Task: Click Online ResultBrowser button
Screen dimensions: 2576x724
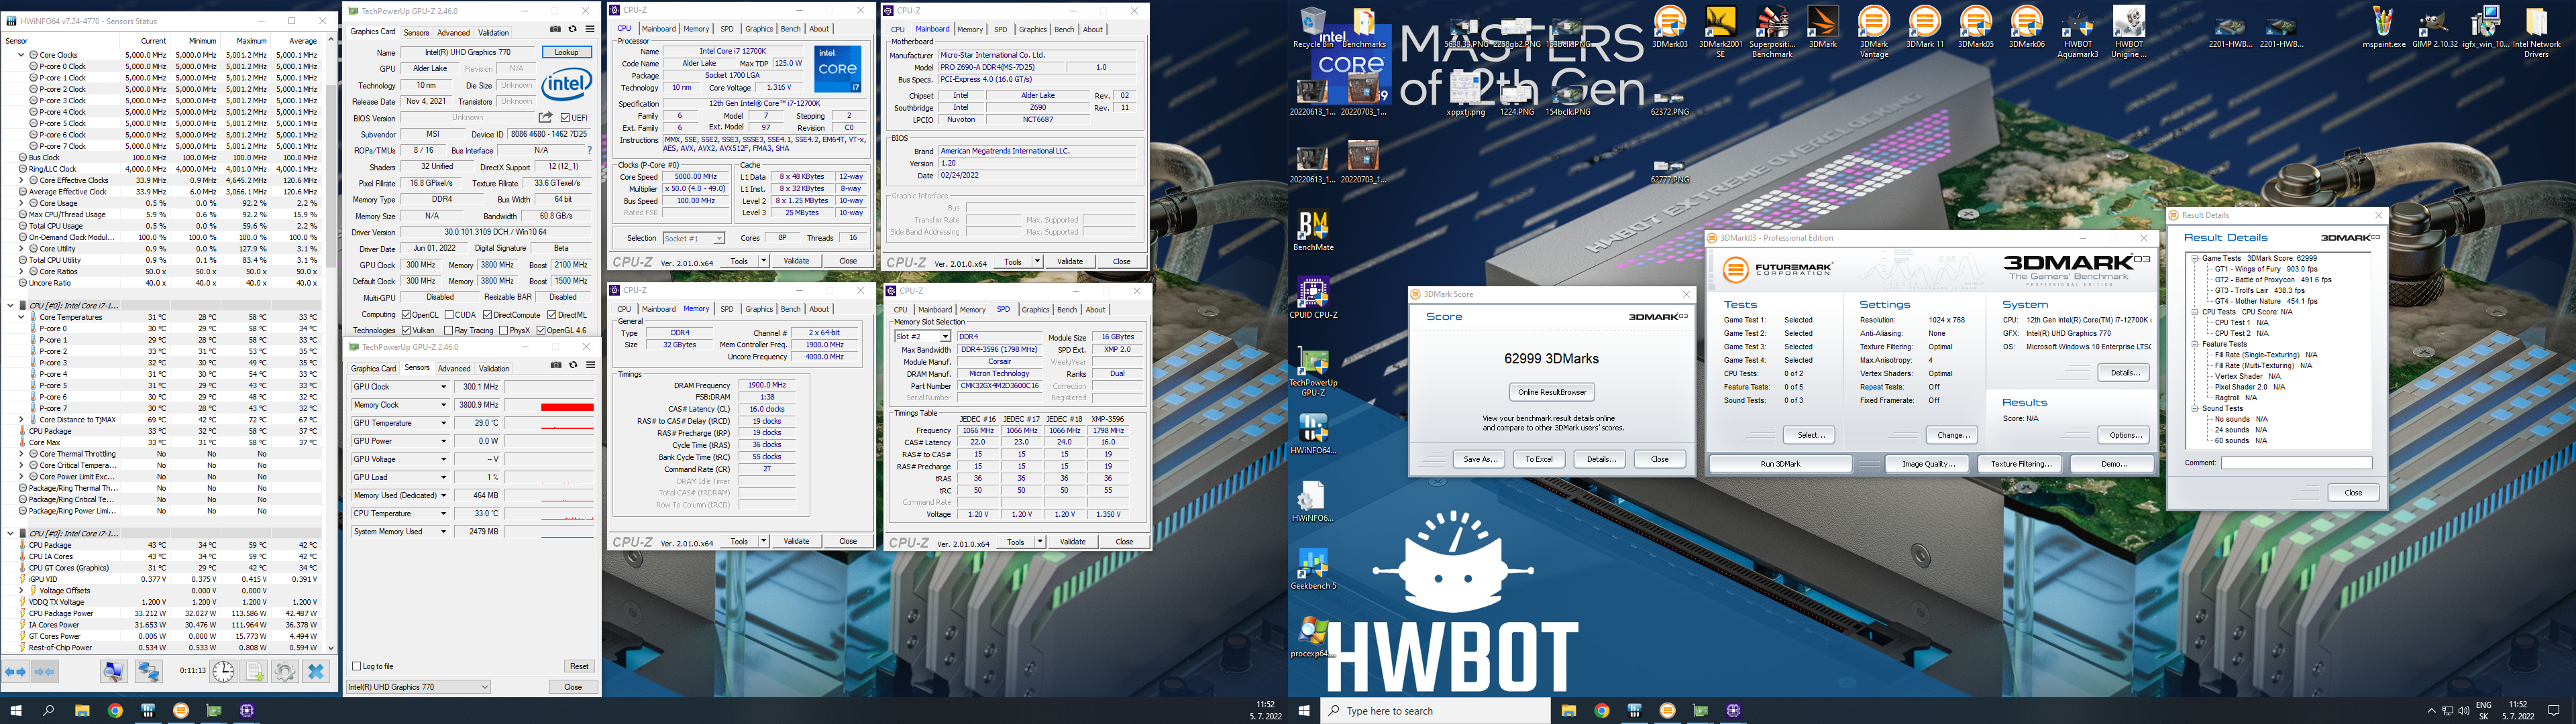Action: click(1552, 392)
